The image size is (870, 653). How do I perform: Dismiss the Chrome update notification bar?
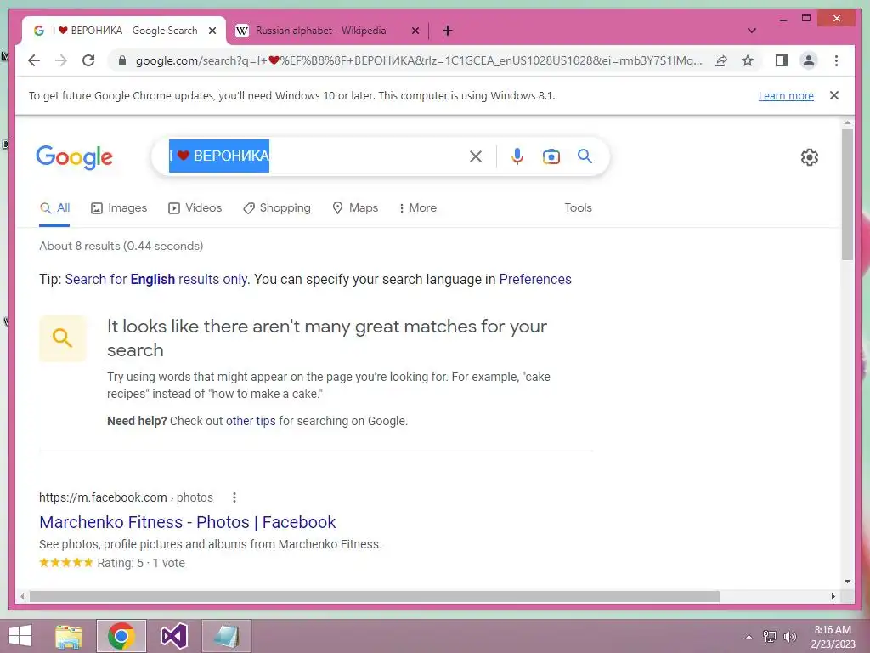pos(834,95)
